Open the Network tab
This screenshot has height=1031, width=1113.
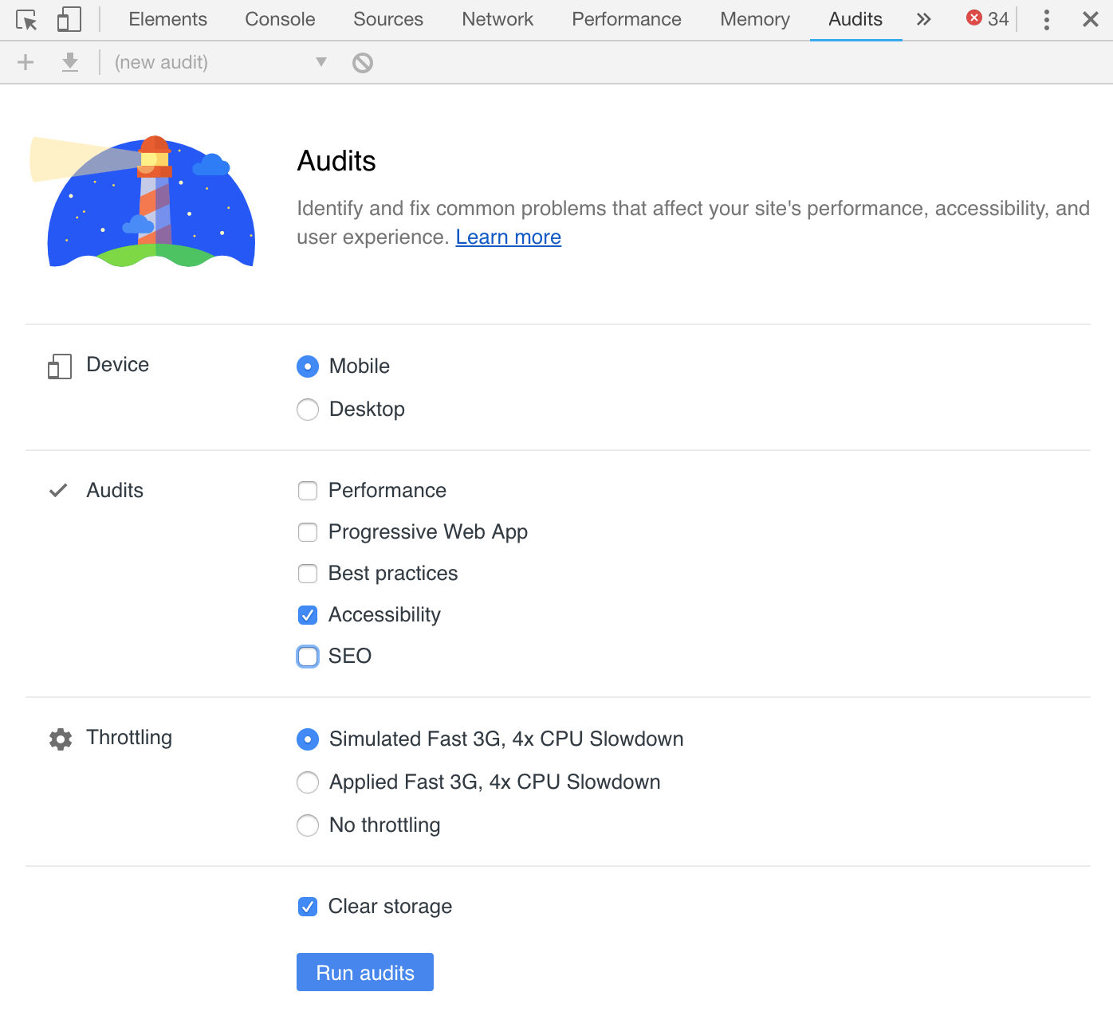click(498, 19)
